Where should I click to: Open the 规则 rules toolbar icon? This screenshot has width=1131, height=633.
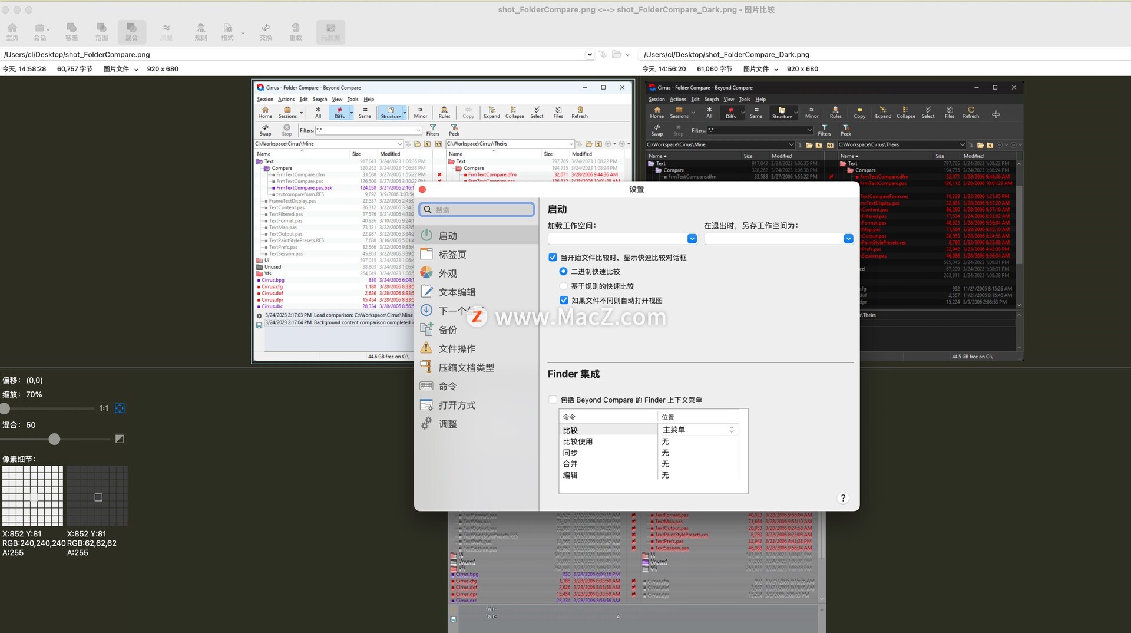[201, 32]
